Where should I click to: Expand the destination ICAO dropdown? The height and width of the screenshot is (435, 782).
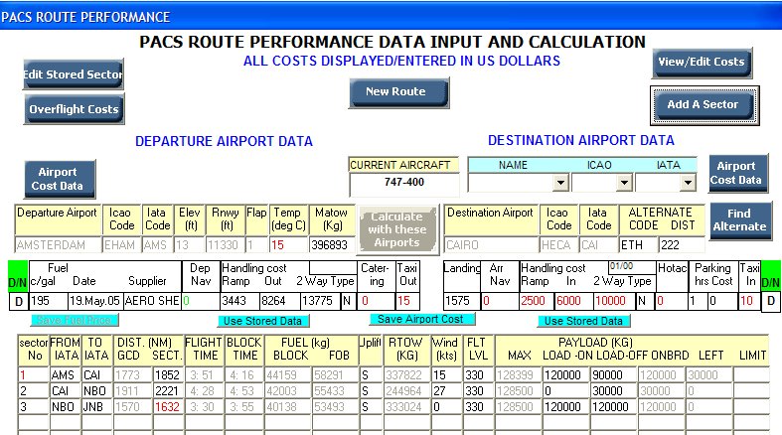point(624,183)
